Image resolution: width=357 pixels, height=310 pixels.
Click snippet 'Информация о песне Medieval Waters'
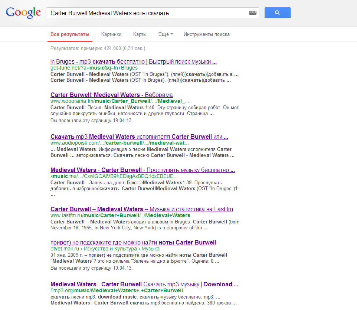click(143, 149)
